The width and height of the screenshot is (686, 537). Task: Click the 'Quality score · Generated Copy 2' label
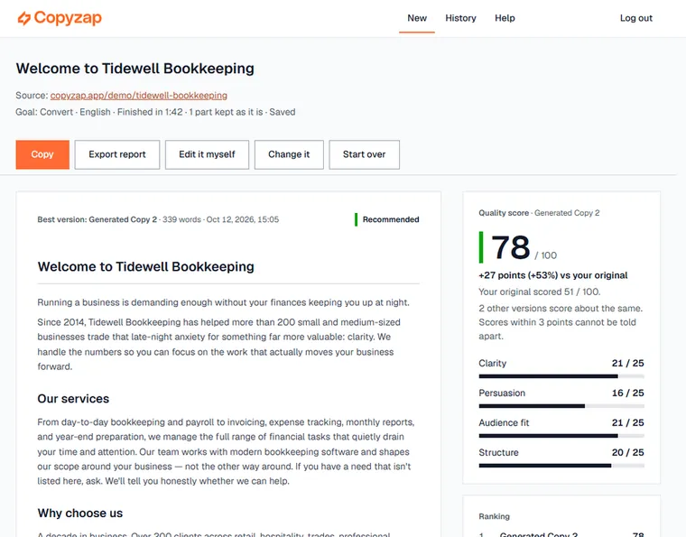pos(539,213)
